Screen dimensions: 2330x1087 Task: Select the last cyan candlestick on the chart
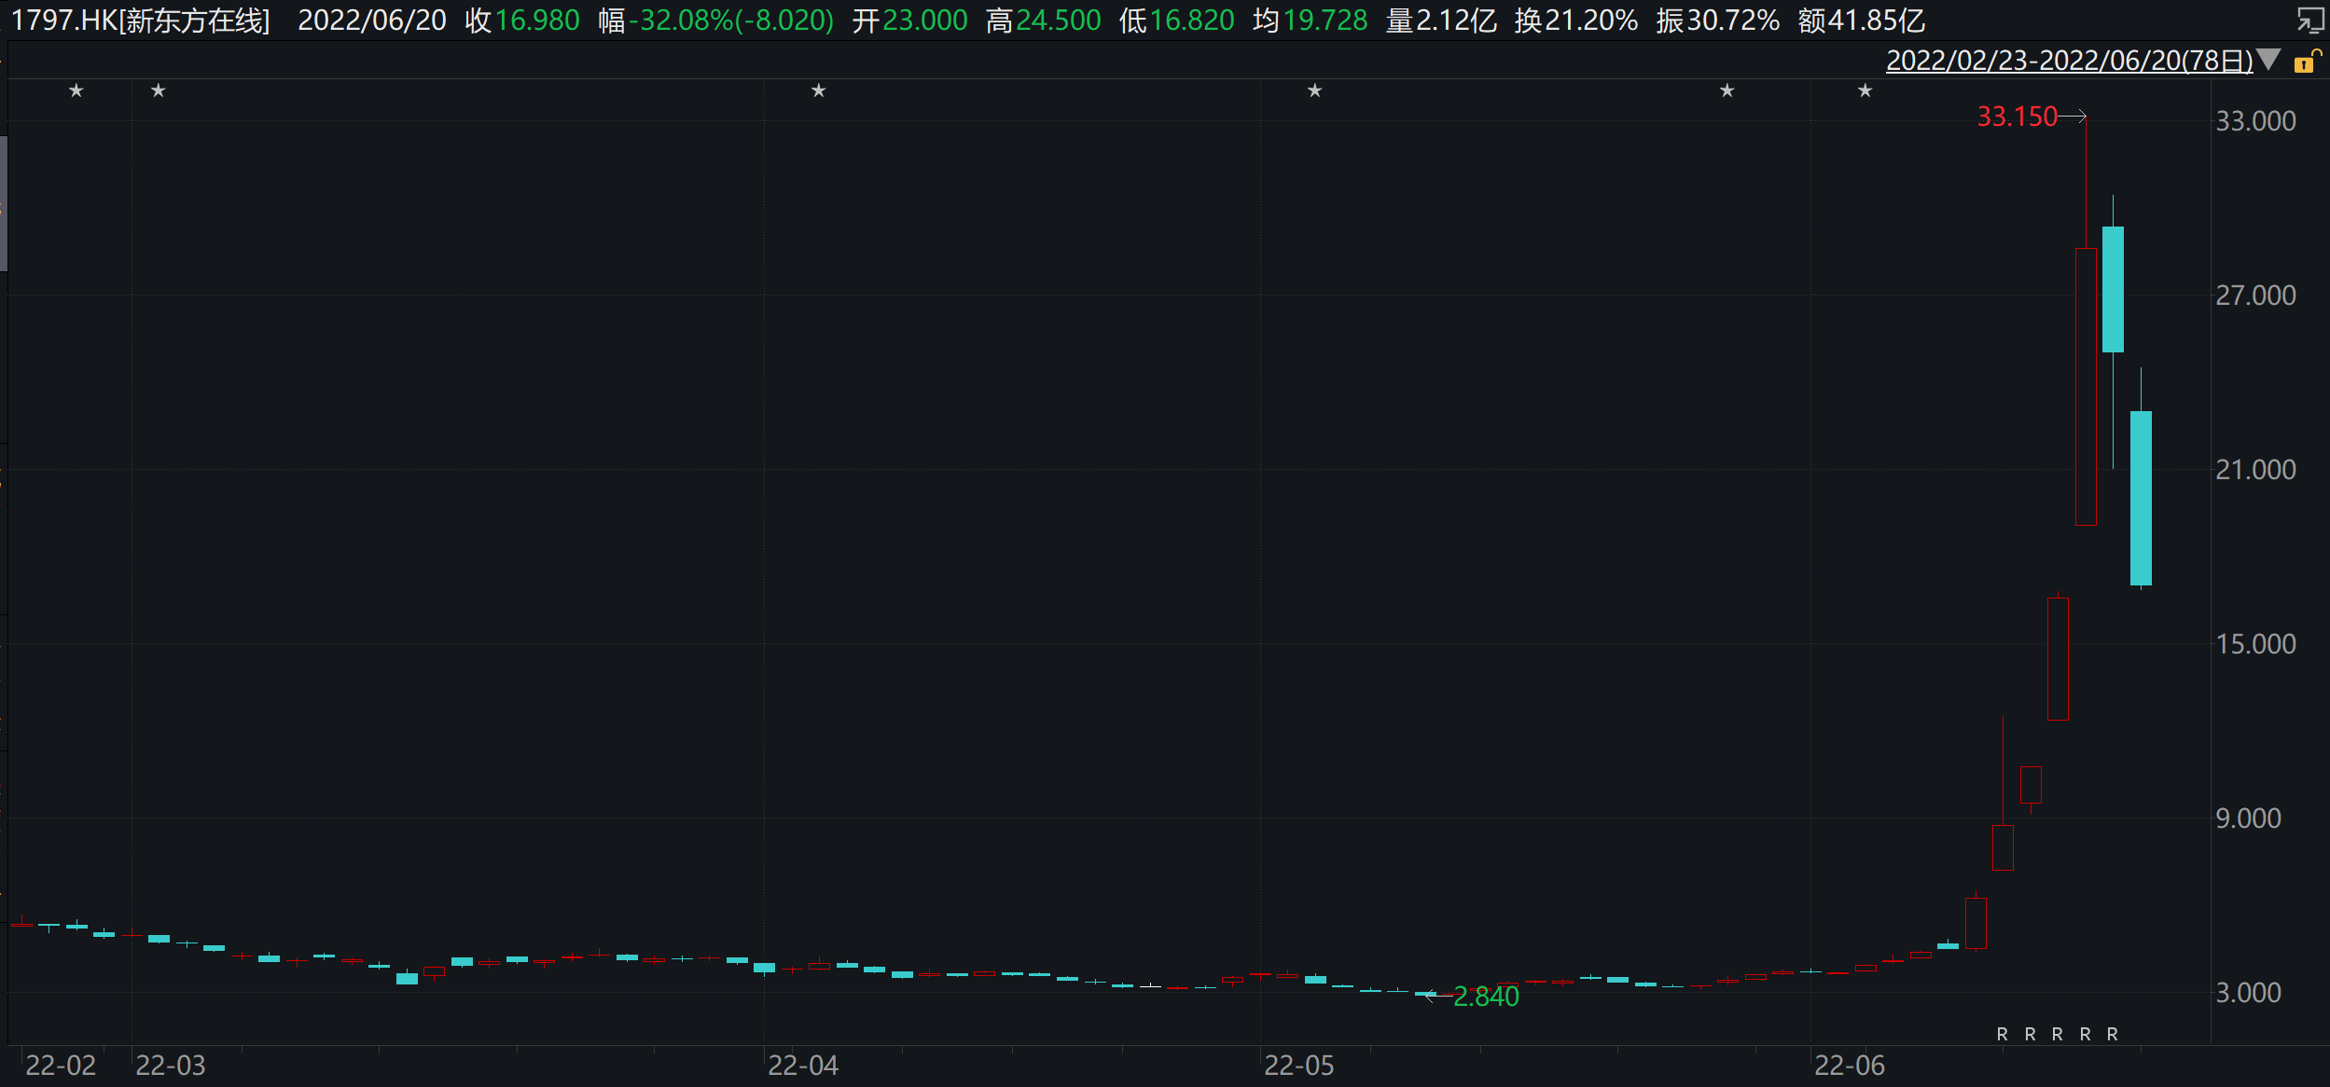(2141, 498)
